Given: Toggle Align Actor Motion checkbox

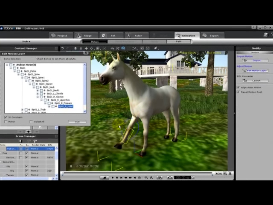Looking at the screenshot, I should (x=238, y=87).
